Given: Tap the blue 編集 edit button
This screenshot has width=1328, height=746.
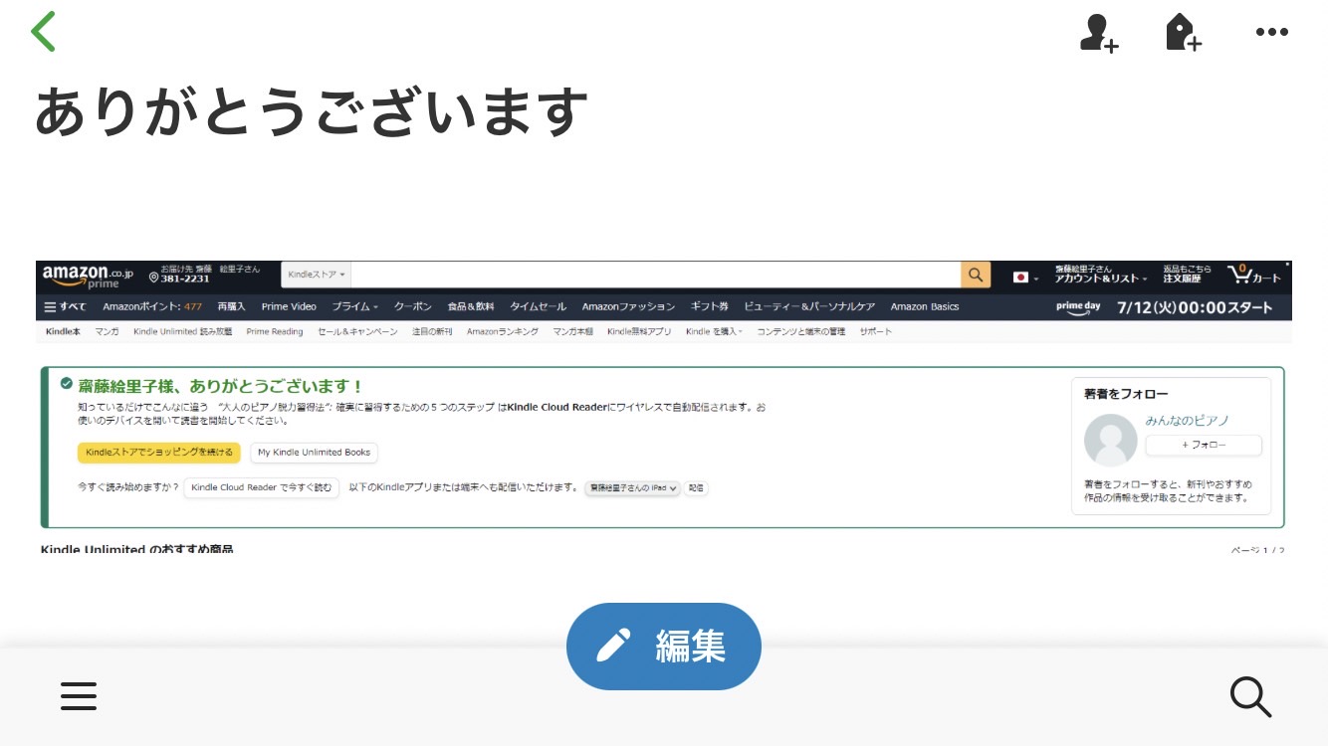Looking at the screenshot, I should (663, 647).
